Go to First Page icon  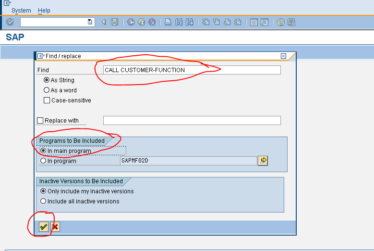[x=205, y=22]
